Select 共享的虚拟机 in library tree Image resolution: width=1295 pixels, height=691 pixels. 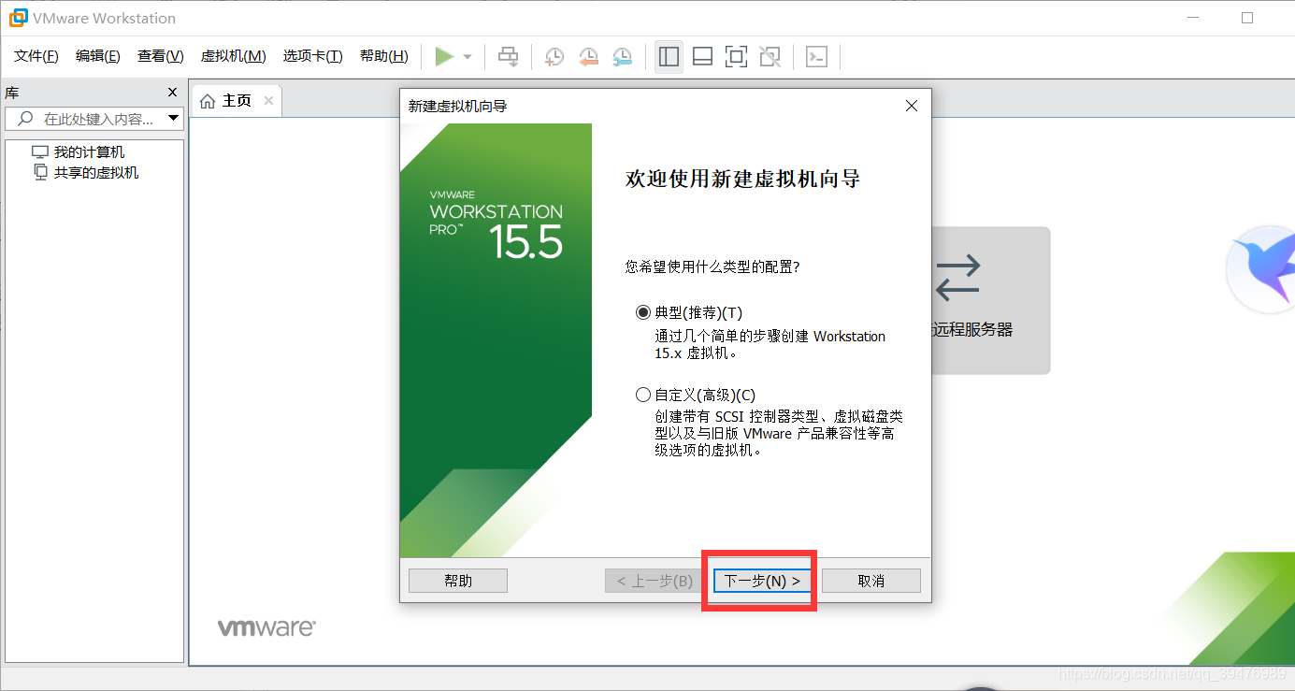(x=96, y=172)
